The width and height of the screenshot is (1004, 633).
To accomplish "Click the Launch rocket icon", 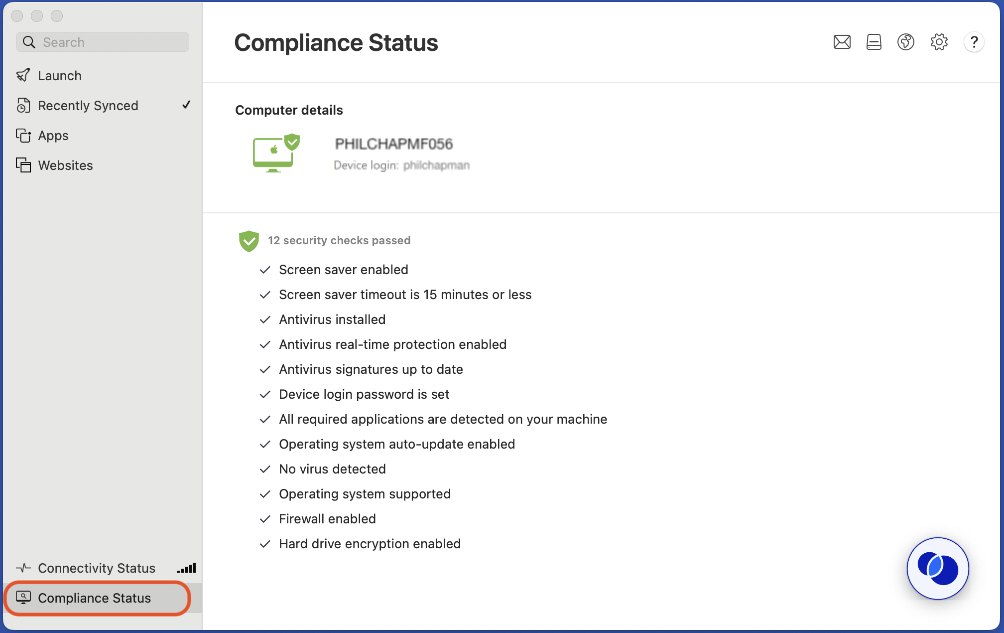I will tap(23, 75).
